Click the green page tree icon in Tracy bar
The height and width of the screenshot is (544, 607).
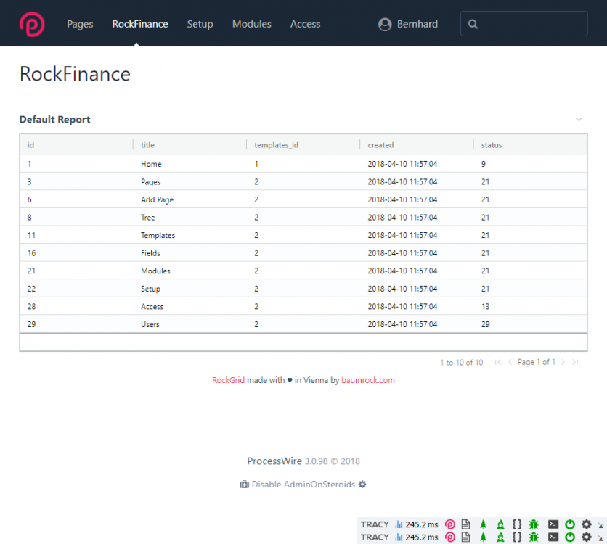coord(484,524)
